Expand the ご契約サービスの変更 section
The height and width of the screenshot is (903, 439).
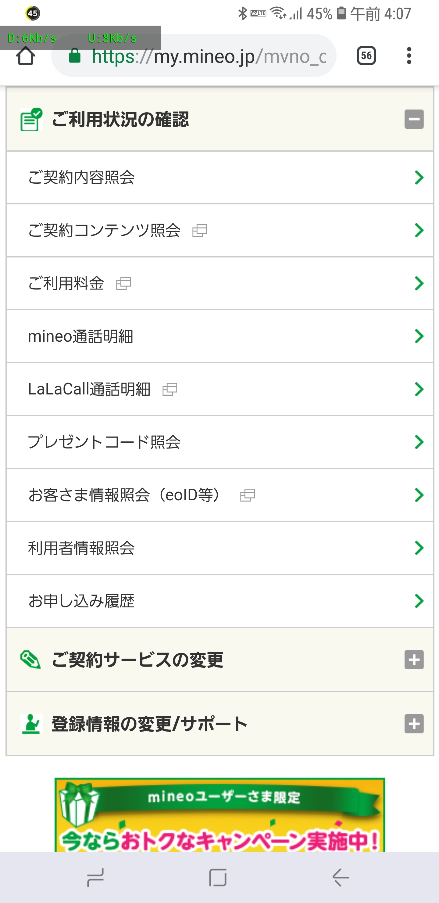click(x=414, y=660)
